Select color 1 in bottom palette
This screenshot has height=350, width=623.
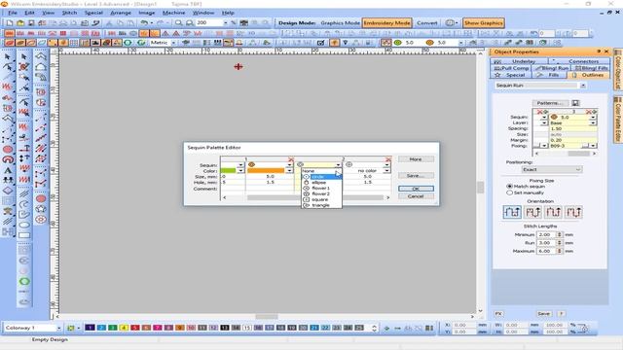[90, 328]
